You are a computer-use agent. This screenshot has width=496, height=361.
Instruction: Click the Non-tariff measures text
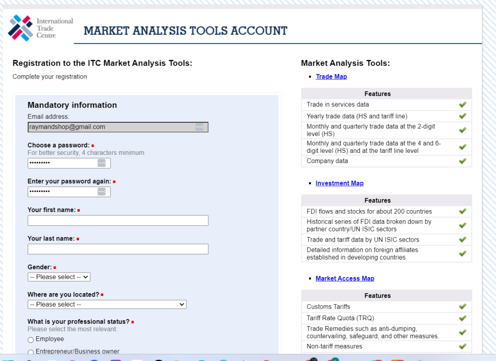(334, 346)
